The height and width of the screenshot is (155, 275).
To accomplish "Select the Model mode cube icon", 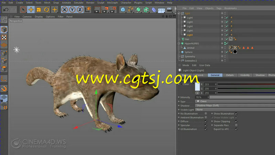I will (x=4, y=30).
